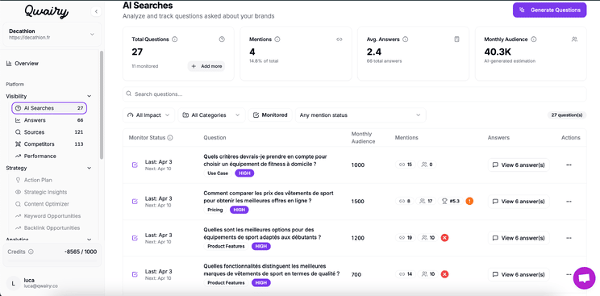Click the info icon beside Credits
Viewport: 600px width, 296px height.
31,252
